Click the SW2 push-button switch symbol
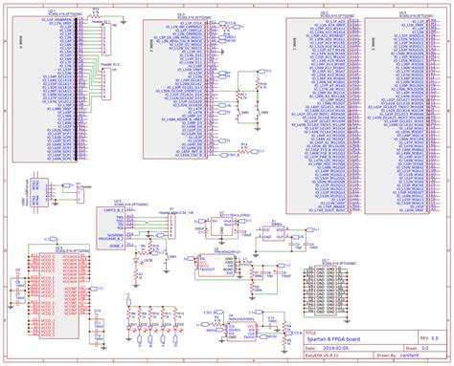The image size is (454, 366). [x=238, y=114]
